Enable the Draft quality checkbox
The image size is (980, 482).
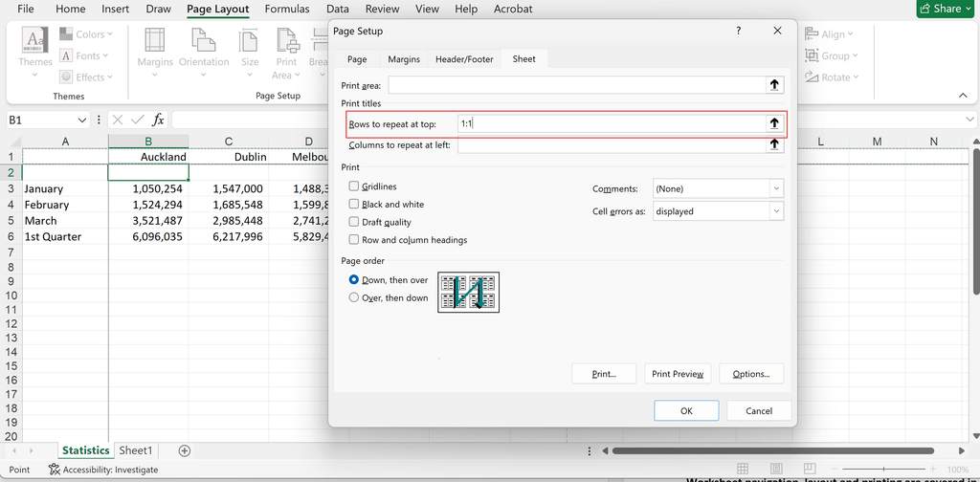coord(354,222)
